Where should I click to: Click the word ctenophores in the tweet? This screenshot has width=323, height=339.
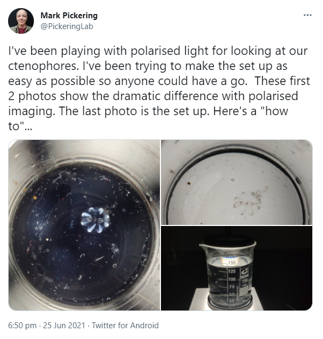coord(43,66)
